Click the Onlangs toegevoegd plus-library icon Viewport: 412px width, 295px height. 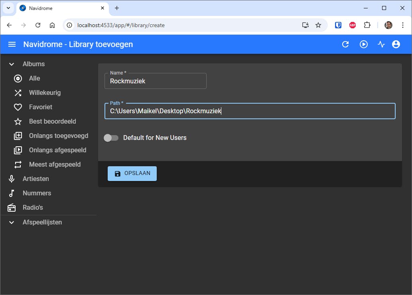(18, 136)
